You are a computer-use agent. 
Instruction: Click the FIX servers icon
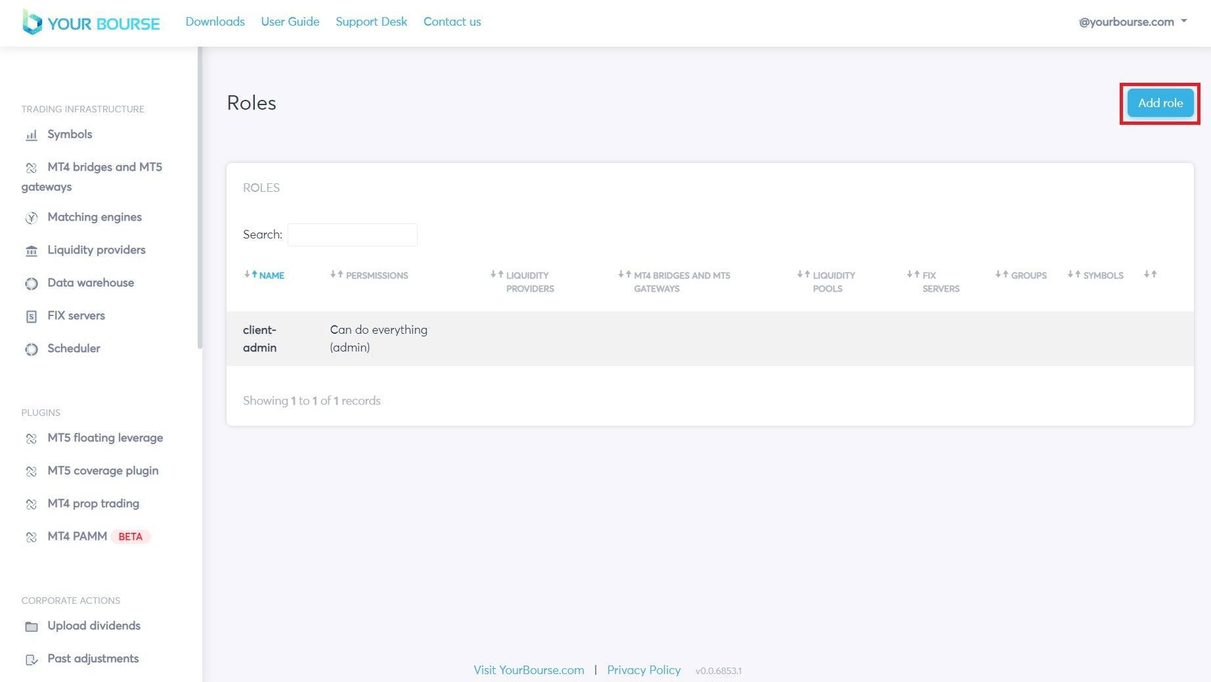click(32, 317)
